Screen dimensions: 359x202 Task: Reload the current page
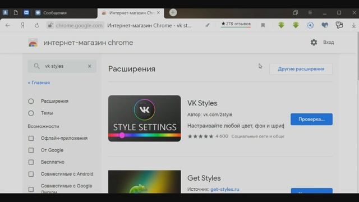tap(36, 25)
